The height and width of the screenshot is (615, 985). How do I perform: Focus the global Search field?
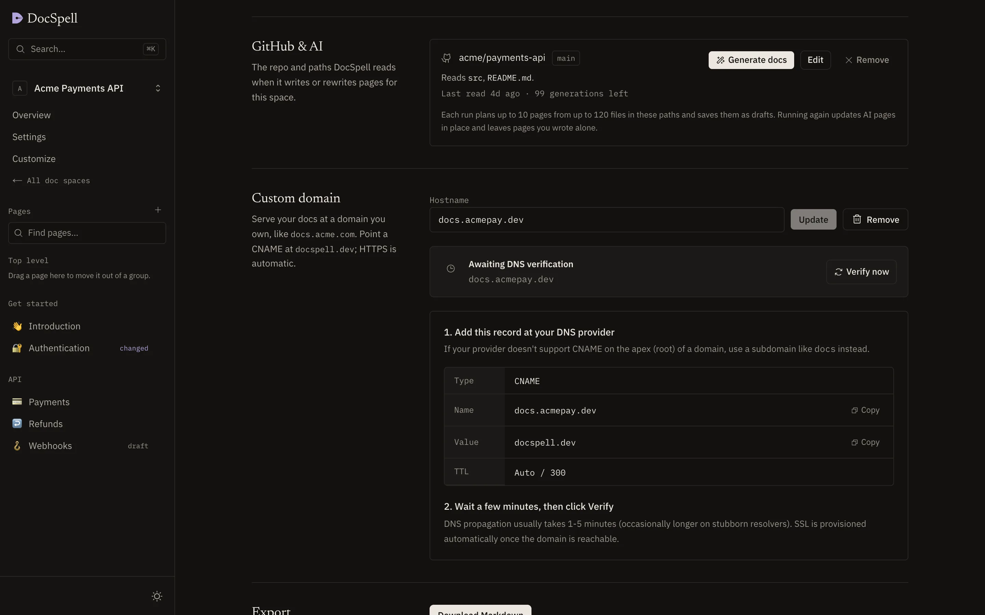click(x=87, y=49)
